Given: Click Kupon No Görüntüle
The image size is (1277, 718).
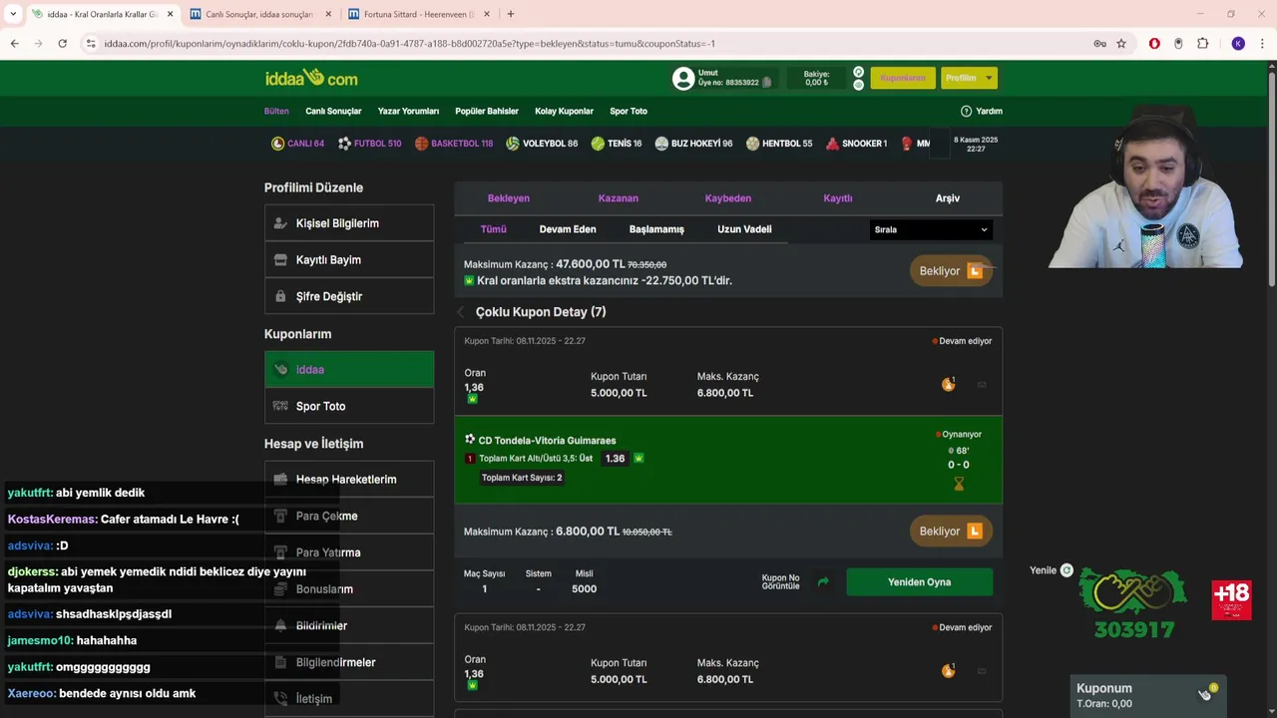Looking at the screenshot, I should point(780,582).
